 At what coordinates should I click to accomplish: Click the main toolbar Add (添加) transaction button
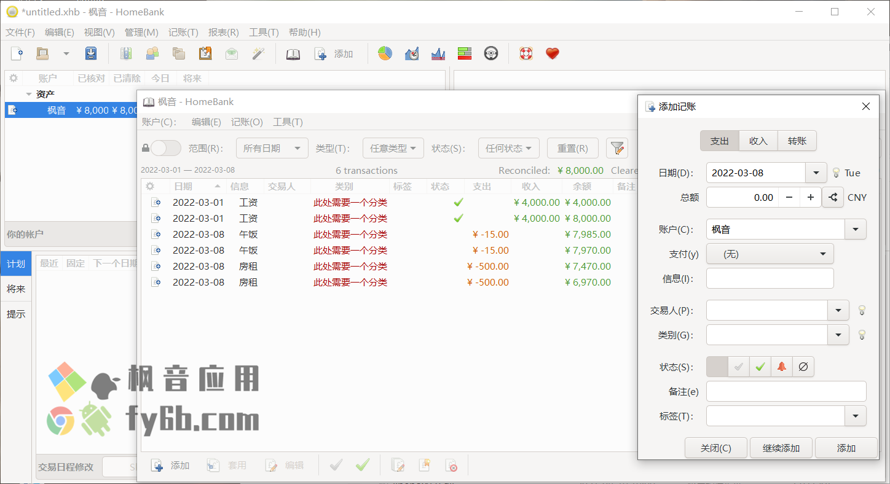pyautogui.click(x=334, y=54)
